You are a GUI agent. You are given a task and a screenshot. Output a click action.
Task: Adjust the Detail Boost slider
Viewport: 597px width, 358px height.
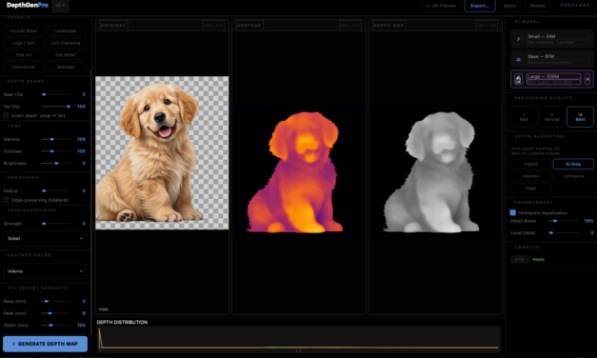(564, 221)
